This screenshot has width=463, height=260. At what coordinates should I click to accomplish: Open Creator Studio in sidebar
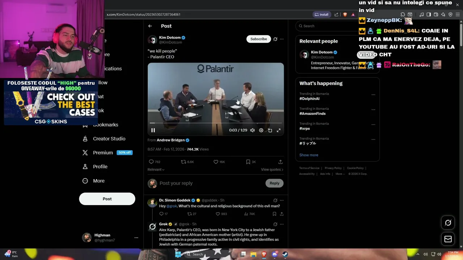[104, 139]
